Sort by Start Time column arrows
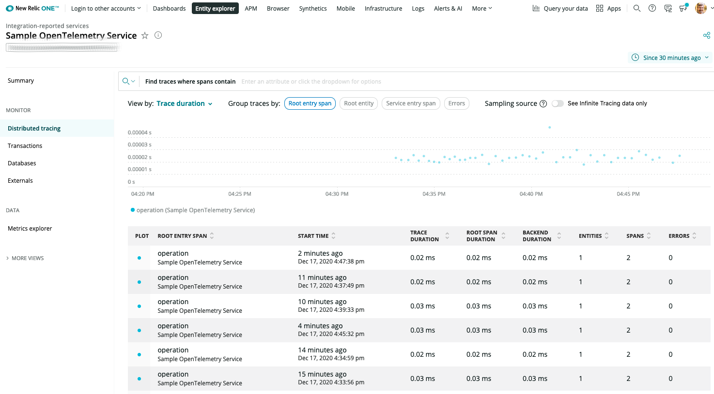Viewport: 714px width, 394px height. click(333, 236)
